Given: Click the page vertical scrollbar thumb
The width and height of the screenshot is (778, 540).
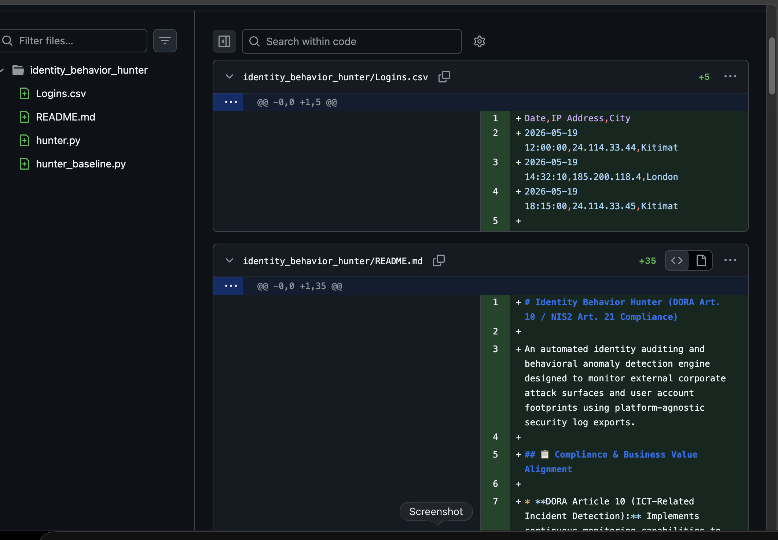Looking at the screenshot, I should click(772, 66).
